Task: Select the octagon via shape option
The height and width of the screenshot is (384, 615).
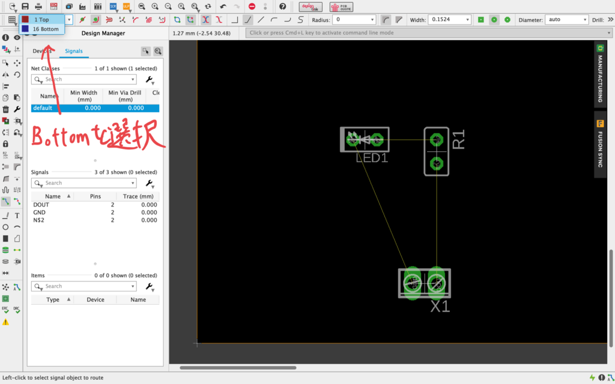Action: pos(507,20)
